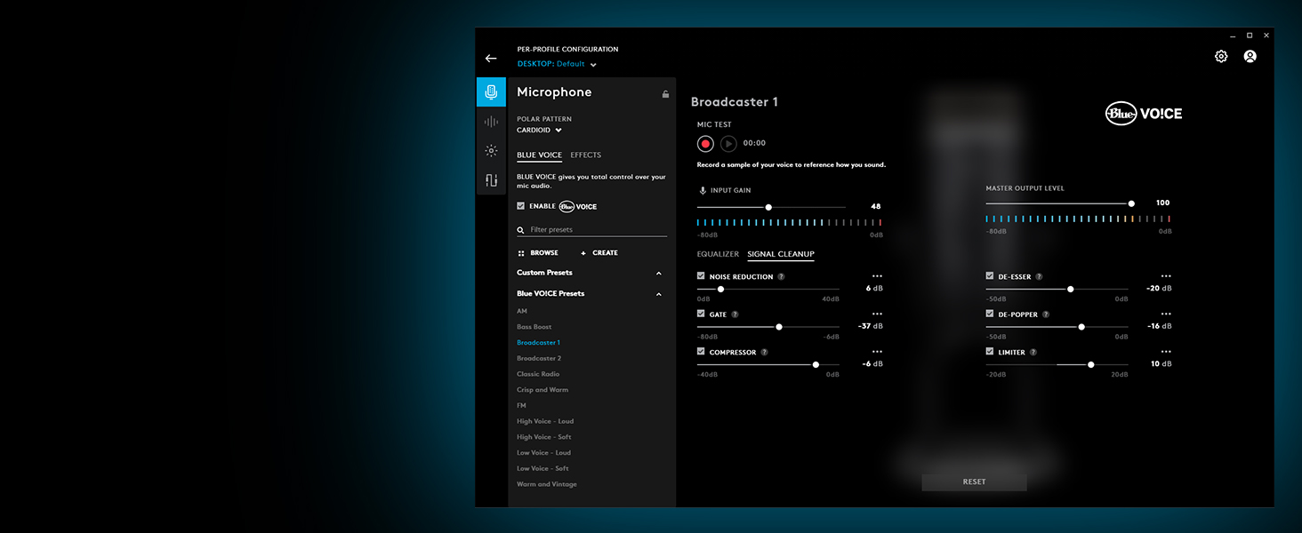Click the lock icon beside Microphone
Viewport: 1302px width, 533px height.
coord(664,94)
